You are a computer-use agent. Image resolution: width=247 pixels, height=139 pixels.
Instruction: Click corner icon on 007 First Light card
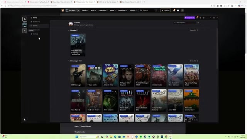[83, 66]
